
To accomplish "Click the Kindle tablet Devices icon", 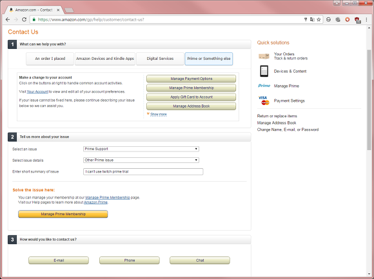I will [x=264, y=71].
